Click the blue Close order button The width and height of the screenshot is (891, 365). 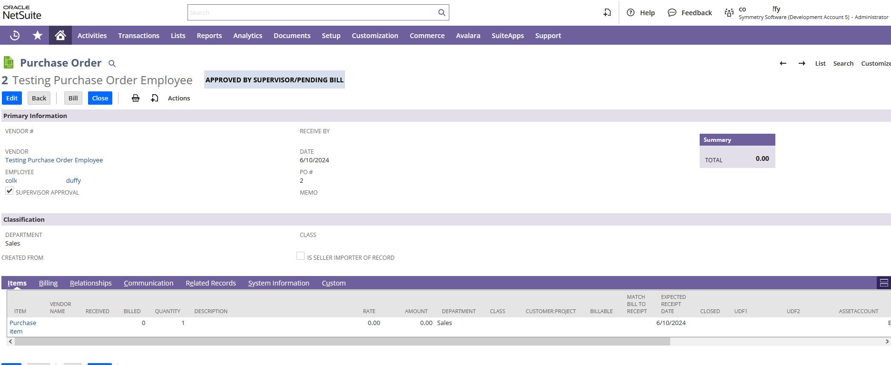(100, 98)
